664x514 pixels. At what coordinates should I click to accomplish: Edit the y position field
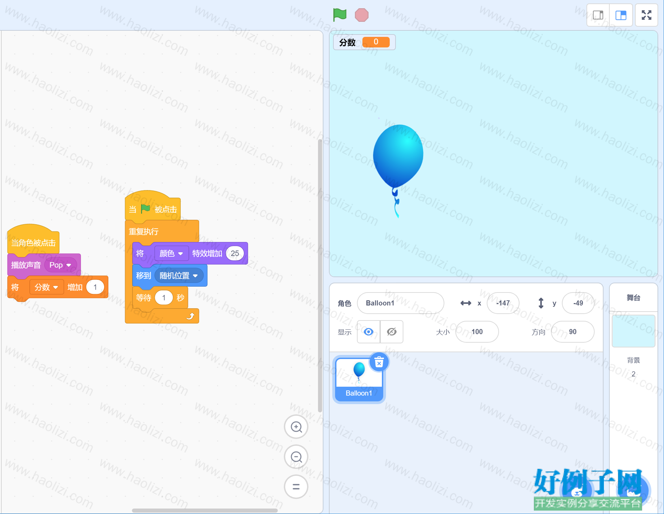tap(578, 303)
